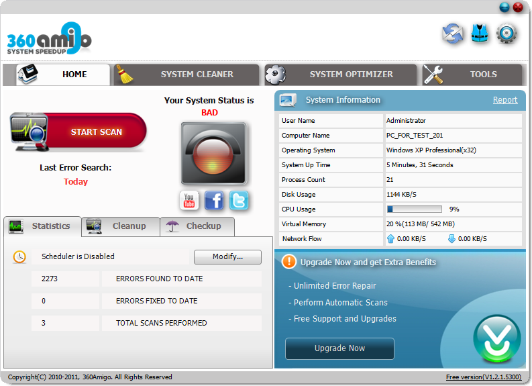Click the blue life vest support icon
532x386 pixels.
pos(480,34)
